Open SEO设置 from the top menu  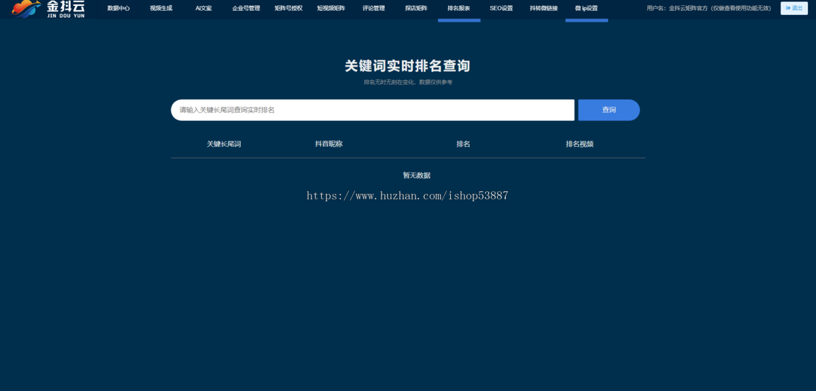501,8
